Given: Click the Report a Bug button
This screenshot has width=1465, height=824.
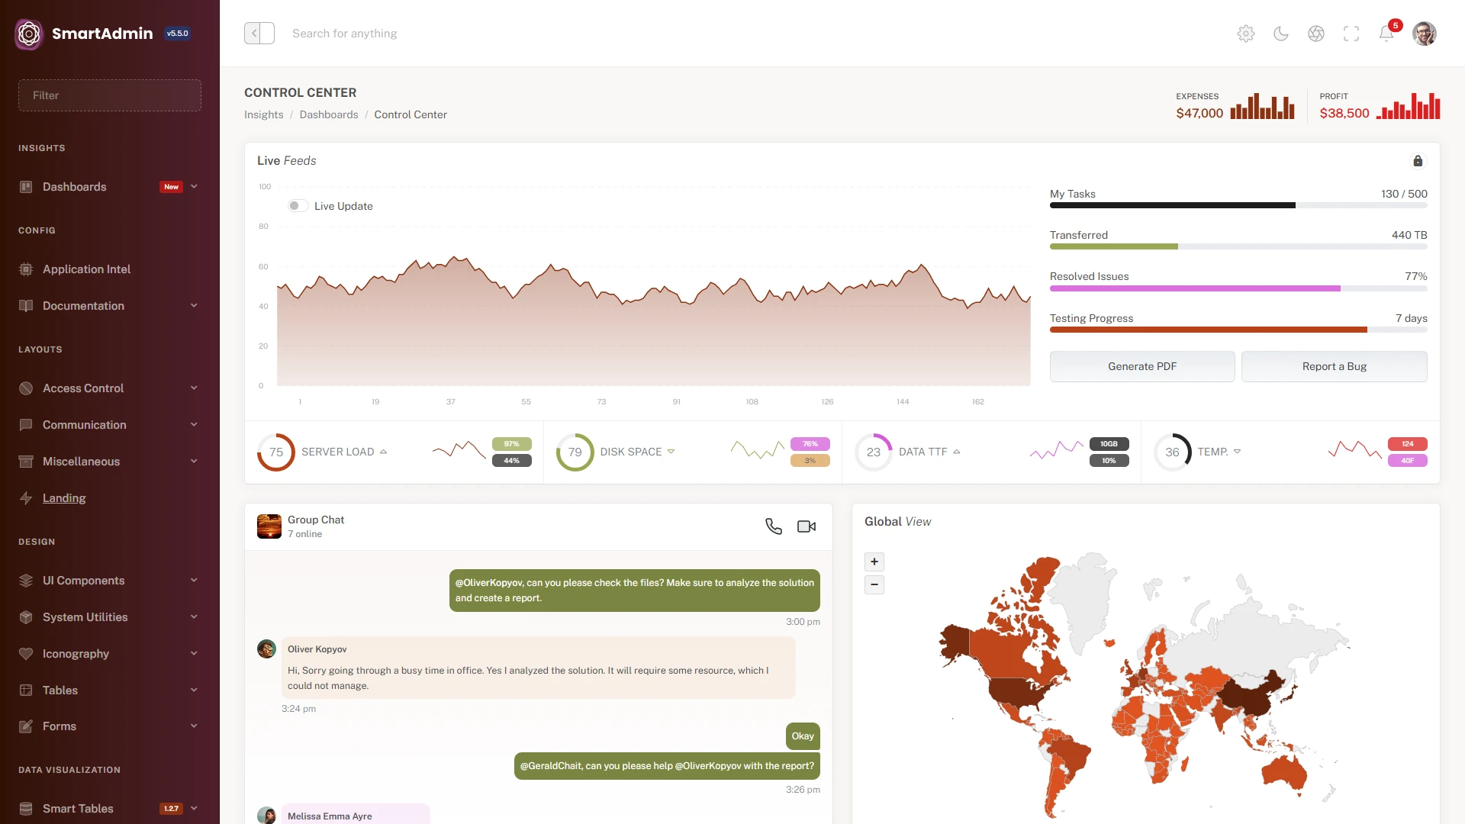Looking at the screenshot, I should pyautogui.click(x=1335, y=367).
